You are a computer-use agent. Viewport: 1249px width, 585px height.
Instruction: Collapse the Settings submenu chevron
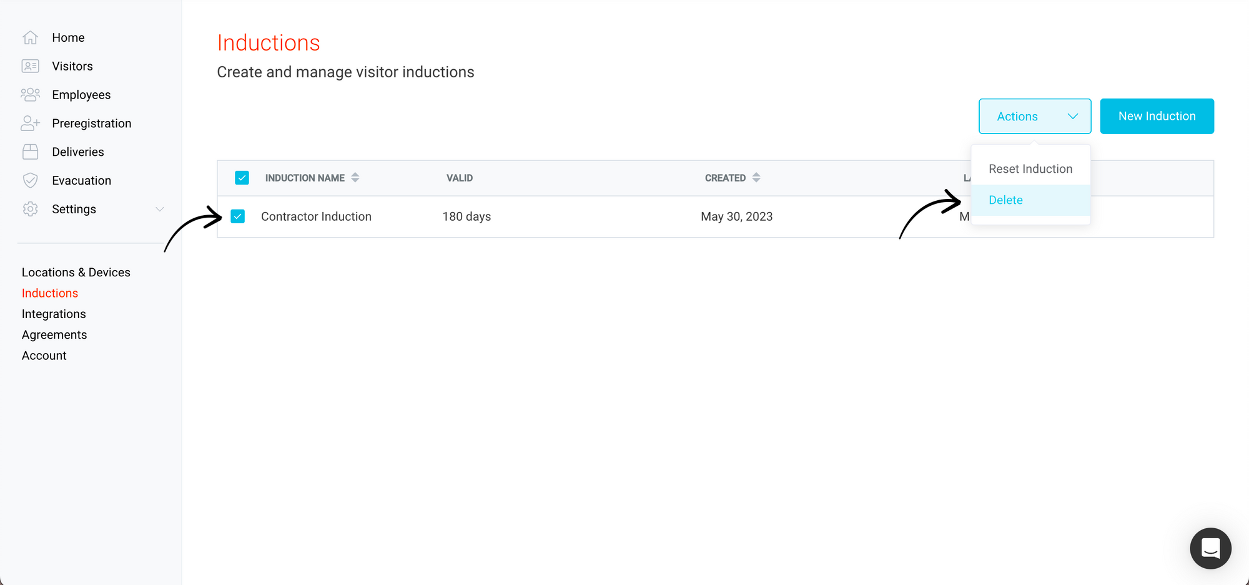[160, 209]
